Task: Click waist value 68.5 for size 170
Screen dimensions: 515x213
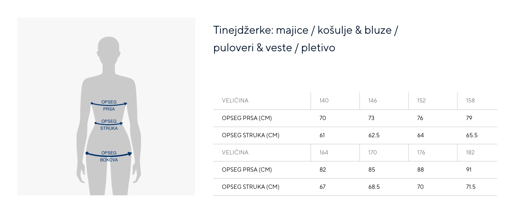Action: [x=374, y=187]
